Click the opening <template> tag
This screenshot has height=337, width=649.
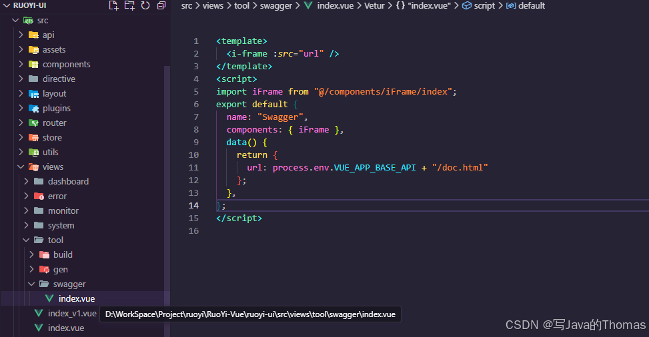[x=241, y=41]
